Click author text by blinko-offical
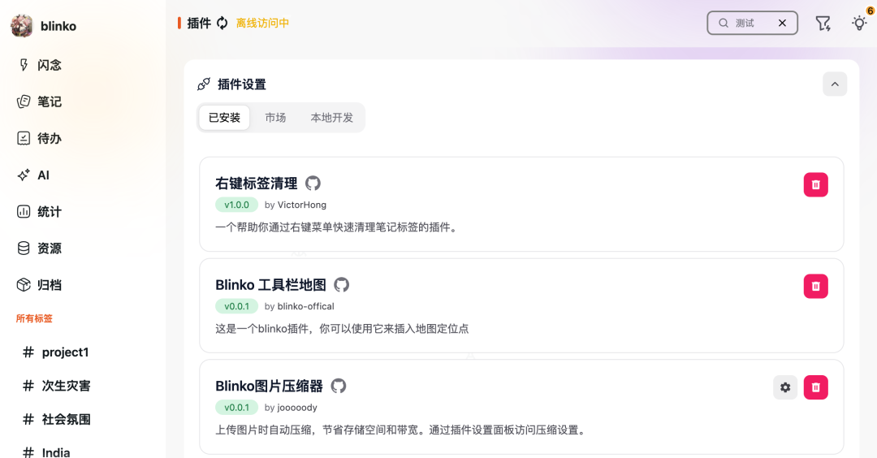Screen dimensions: 877x458 point(299,306)
